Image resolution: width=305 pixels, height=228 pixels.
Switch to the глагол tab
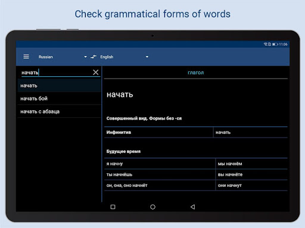(x=196, y=73)
